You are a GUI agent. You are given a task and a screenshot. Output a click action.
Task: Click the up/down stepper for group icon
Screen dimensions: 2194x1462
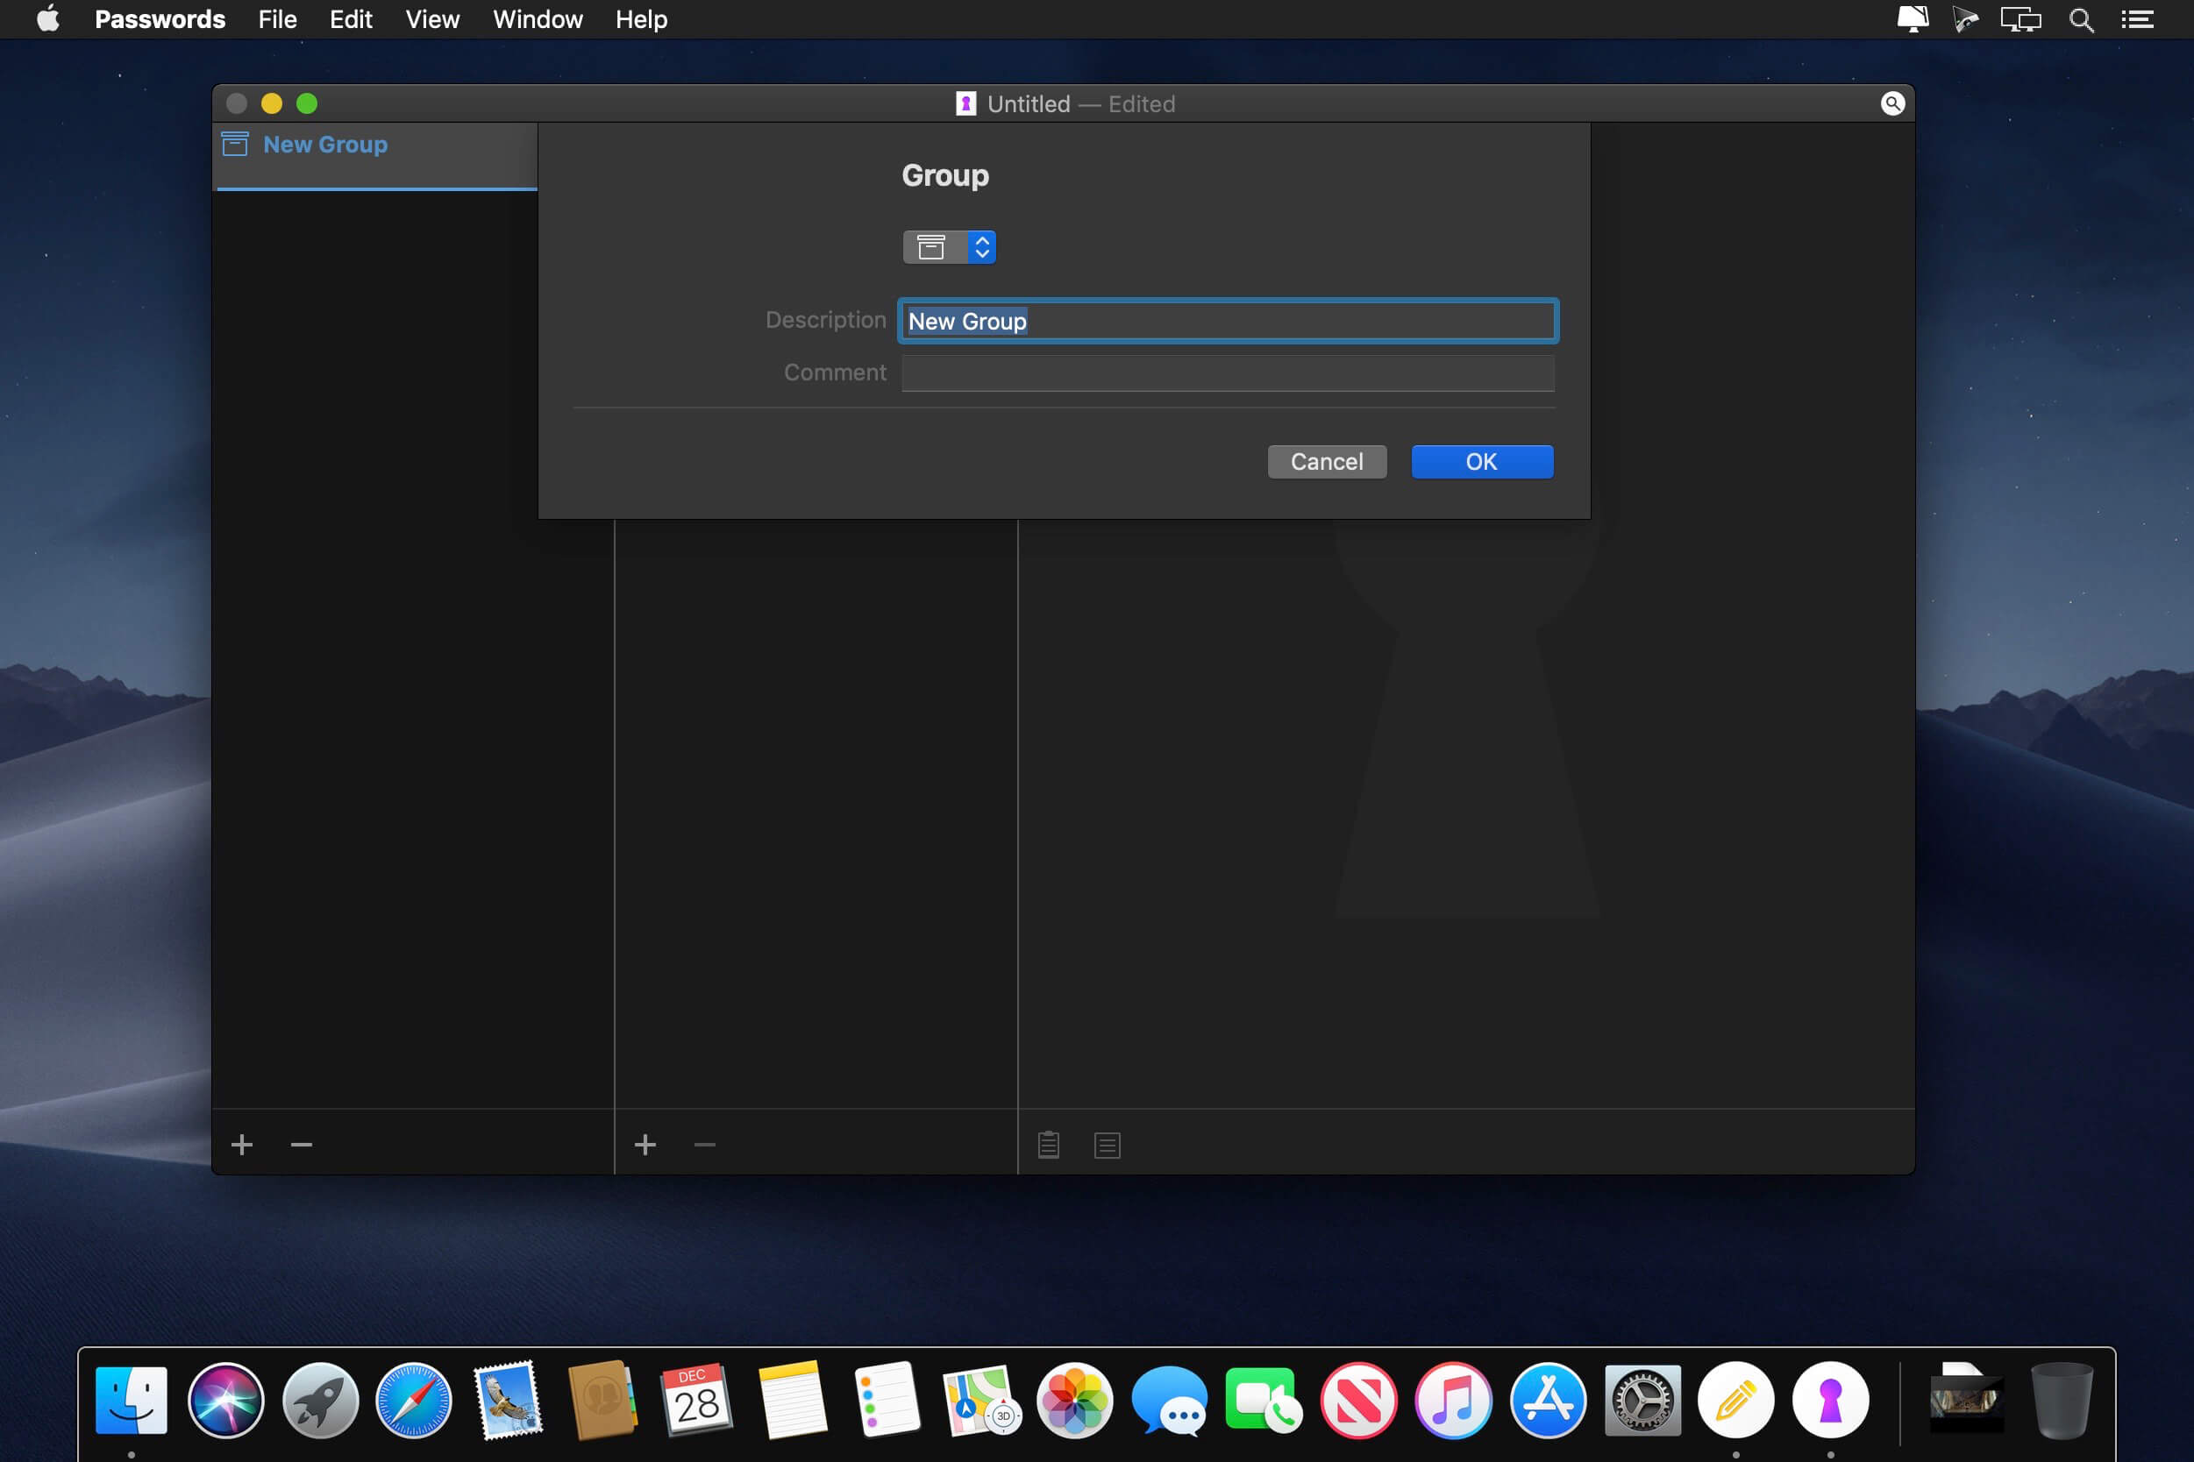click(983, 246)
